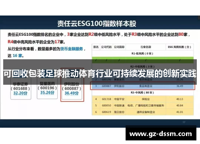This screenshot has width=200, height=144.
Task: Click the 公司简称 column header
Action: point(119,47)
